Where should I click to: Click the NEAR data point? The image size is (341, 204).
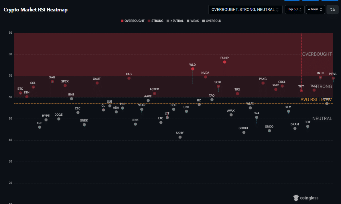142,109
